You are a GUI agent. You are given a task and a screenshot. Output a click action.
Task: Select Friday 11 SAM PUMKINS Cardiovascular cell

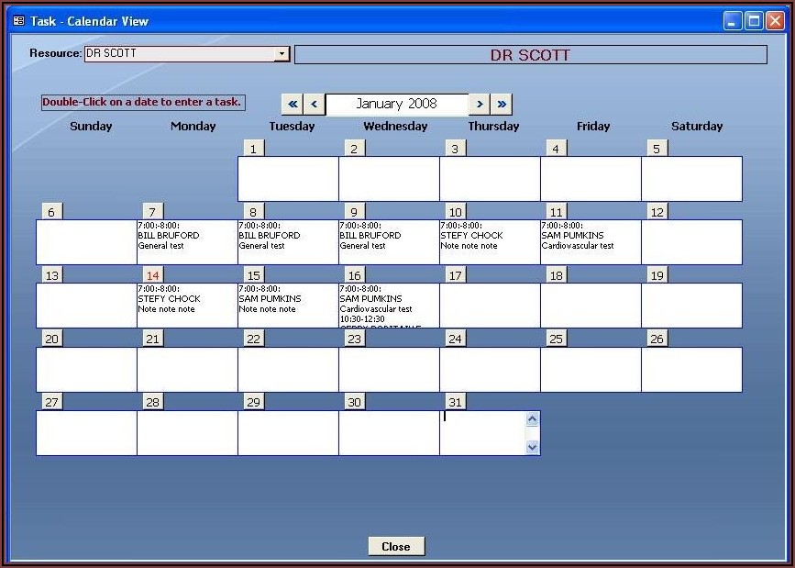591,242
